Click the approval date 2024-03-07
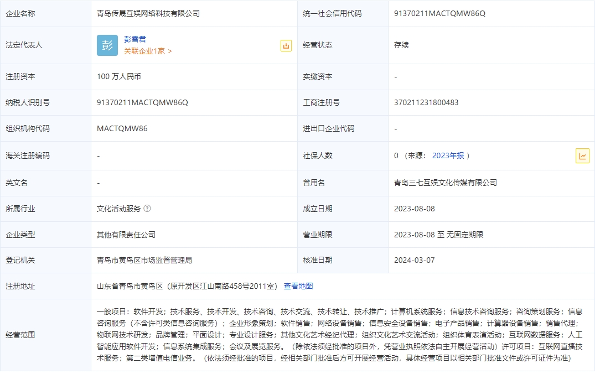The width and height of the screenshot is (595, 374). (x=415, y=260)
